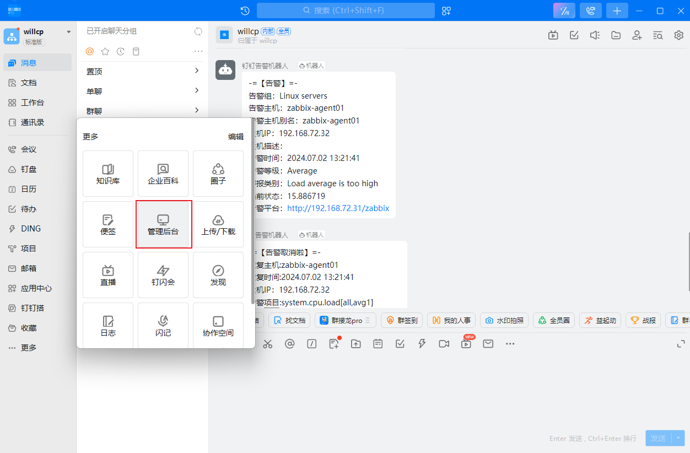Screen dimensions: 690x453
Task: Open 钉钉搭 in the left sidebar
Action: (x=37, y=308)
